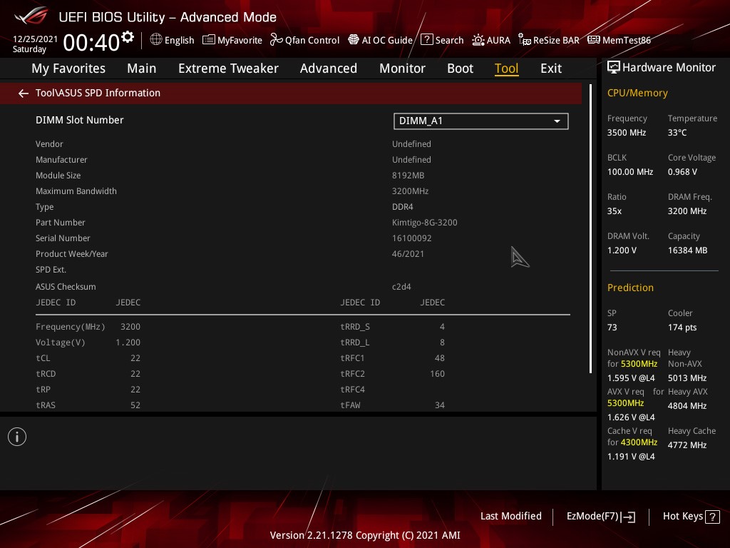This screenshot has width=730, height=548.
Task: Open the AI OC Guide icon
Action: tap(354, 40)
